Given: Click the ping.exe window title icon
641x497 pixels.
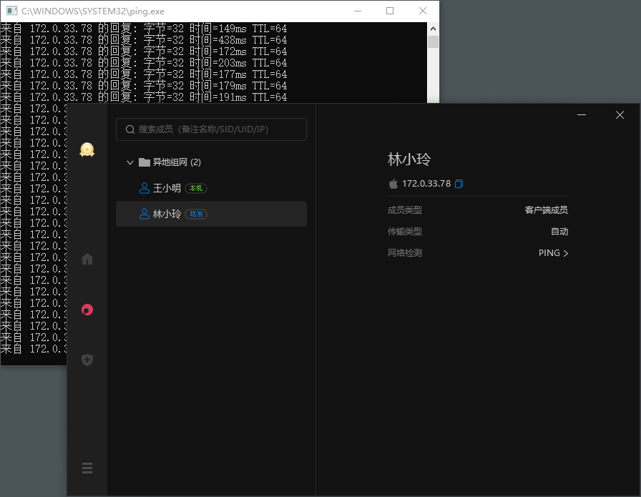Looking at the screenshot, I should (12, 11).
